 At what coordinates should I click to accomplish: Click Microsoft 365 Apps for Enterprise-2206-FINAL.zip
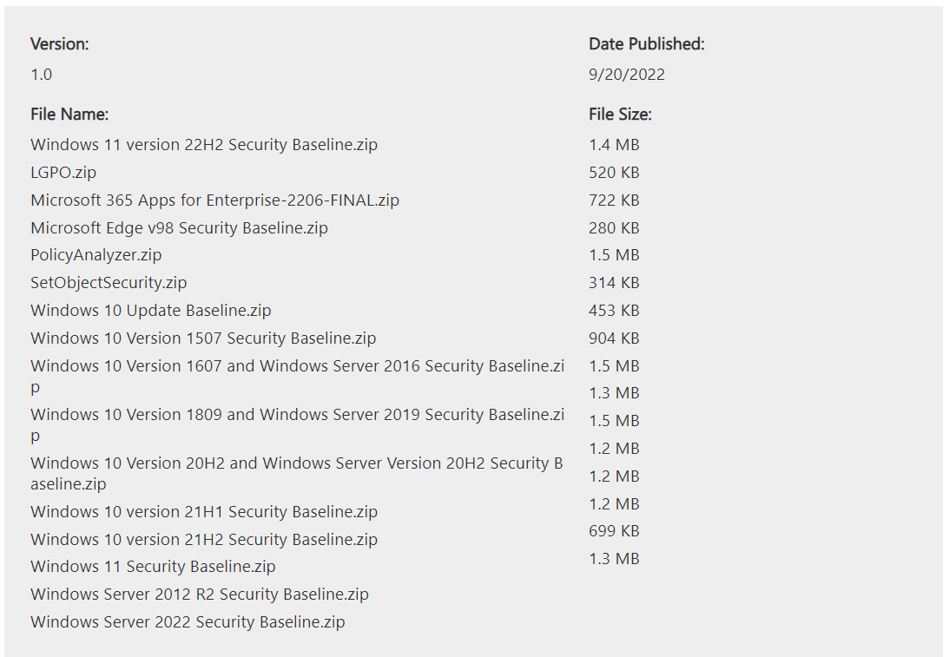point(214,200)
